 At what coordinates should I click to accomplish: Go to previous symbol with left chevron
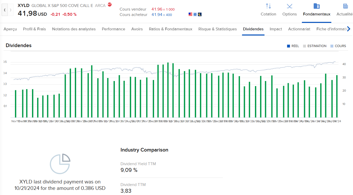5,10
